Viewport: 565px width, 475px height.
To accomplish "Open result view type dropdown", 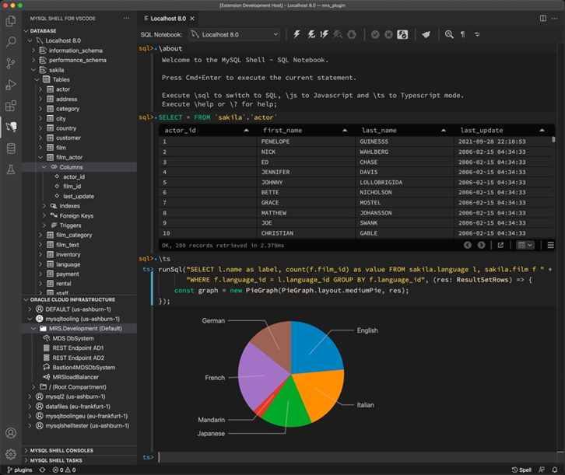I will point(525,245).
